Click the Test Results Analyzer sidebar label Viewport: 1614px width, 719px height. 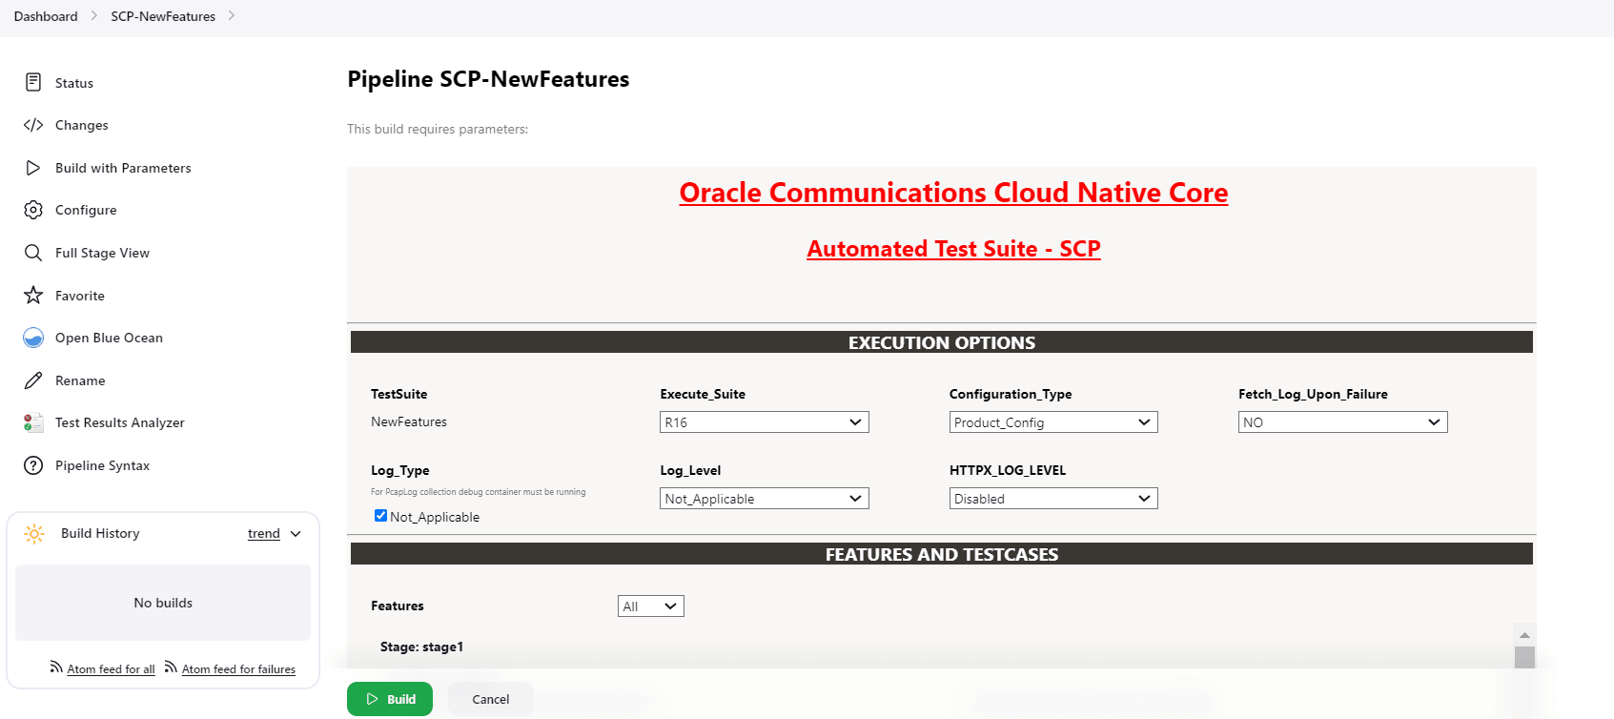120,422
